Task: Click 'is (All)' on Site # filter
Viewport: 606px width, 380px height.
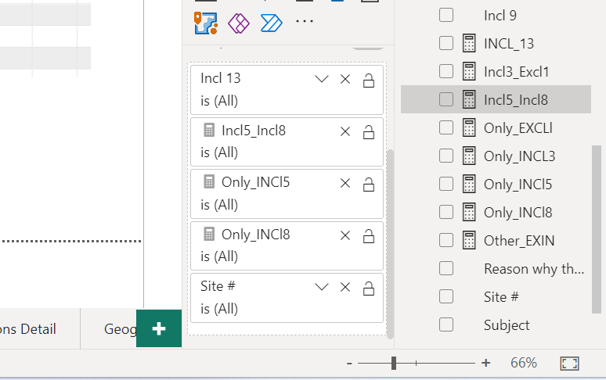Action: pos(219,309)
